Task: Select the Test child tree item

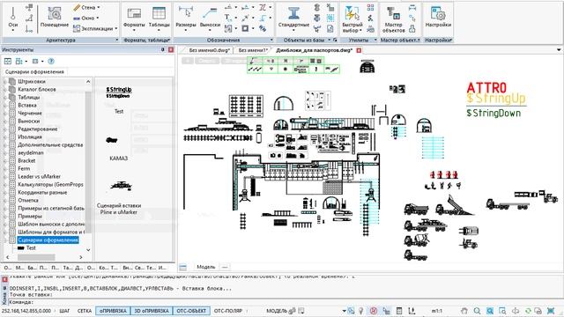Action: (31, 248)
